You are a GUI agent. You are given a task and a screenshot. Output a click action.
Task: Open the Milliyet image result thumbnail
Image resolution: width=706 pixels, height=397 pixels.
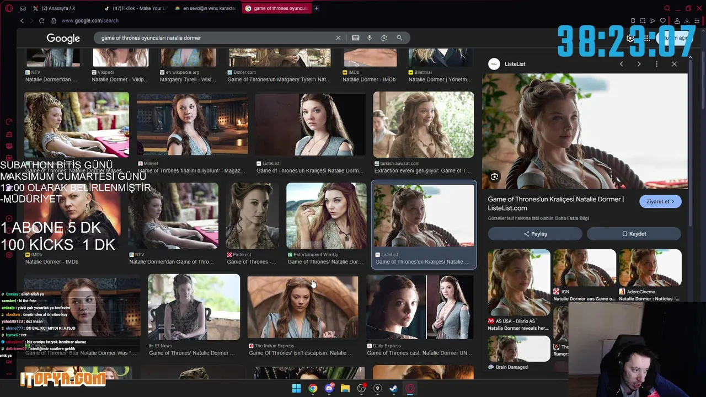tap(192, 124)
